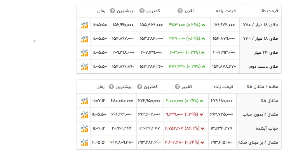
Task: Open the طلای ۲۴ عیار row label
Action: point(266,53)
